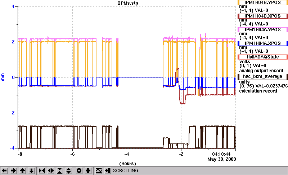This screenshot has width=288, height=175.
Task: Click the 'analog output record' legend text
Action: click(x=261, y=71)
